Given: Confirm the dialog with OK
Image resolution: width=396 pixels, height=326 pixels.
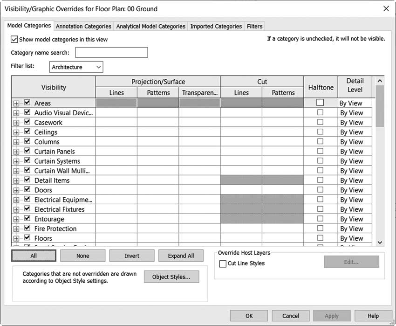Looking at the screenshot, I should pos(249,316).
